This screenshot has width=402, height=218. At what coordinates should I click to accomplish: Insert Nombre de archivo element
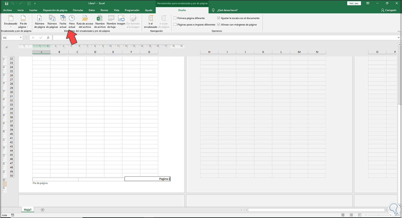(100, 22)
